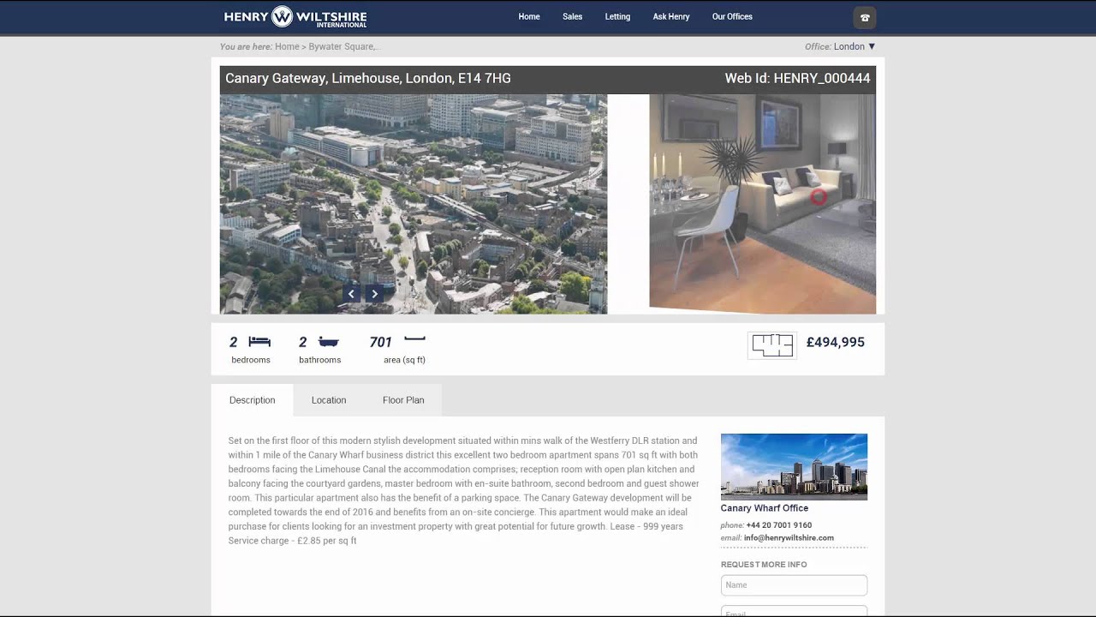This screenshot has height=617, width=1096.
Task: Click the REQUEST MORE INFO heading
Action: (764, 565)
